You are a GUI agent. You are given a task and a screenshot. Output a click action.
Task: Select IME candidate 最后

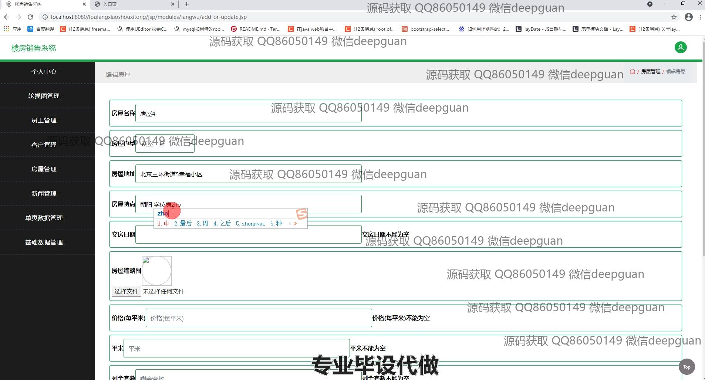(x=183, y=223)
